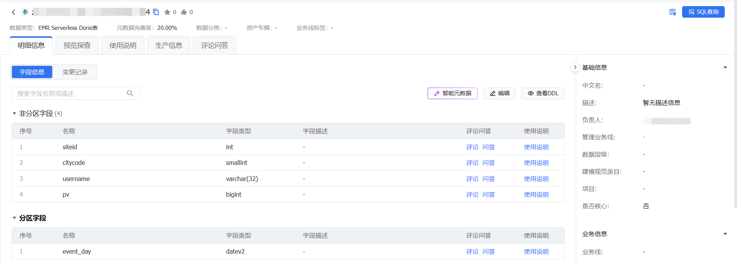Click 使用说明 link for siteid row

536,147
